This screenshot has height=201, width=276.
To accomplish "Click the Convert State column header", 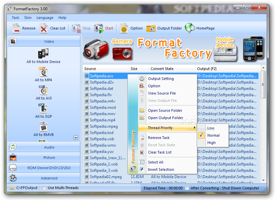I will click(172, 69).
